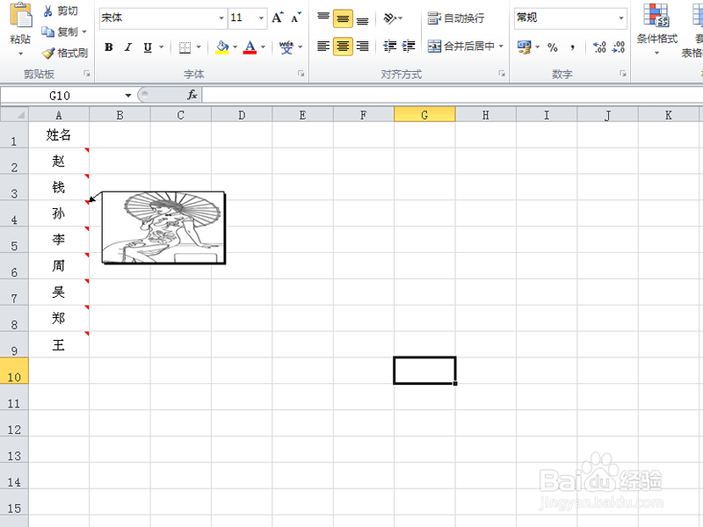This screenshot has width=703, height=527.
Task: Open the Merge and Center dropdown arrow
Action: [x=501, y=47]
